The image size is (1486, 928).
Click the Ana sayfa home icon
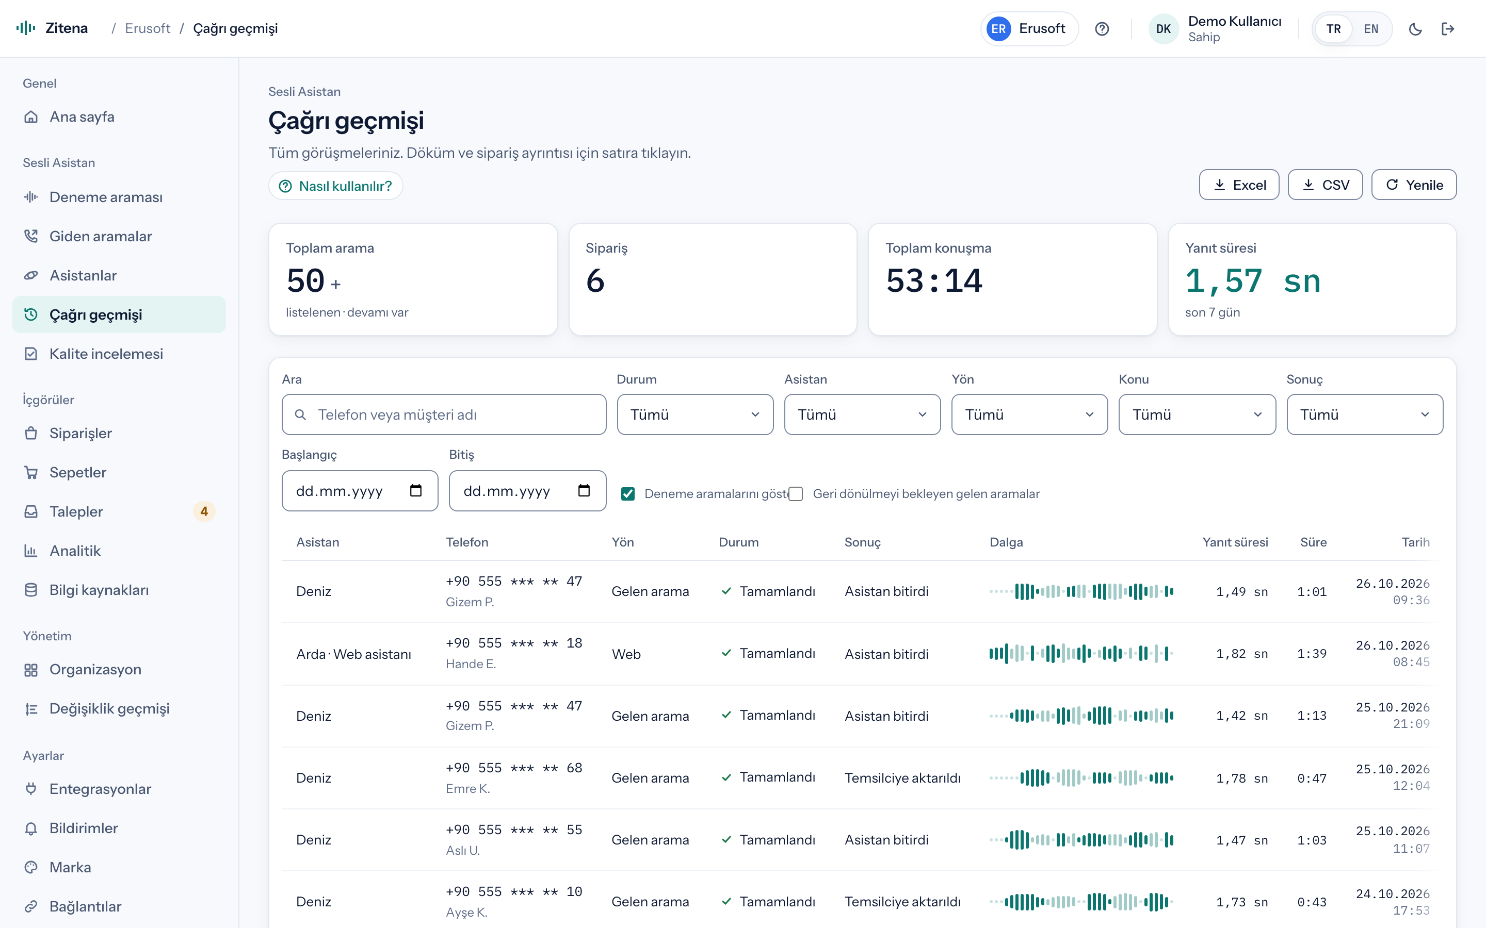click(x=31, y=117)
